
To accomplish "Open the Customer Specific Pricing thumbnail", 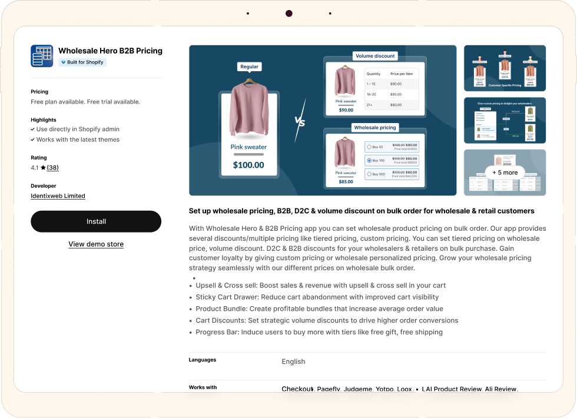I will (505, 68).
